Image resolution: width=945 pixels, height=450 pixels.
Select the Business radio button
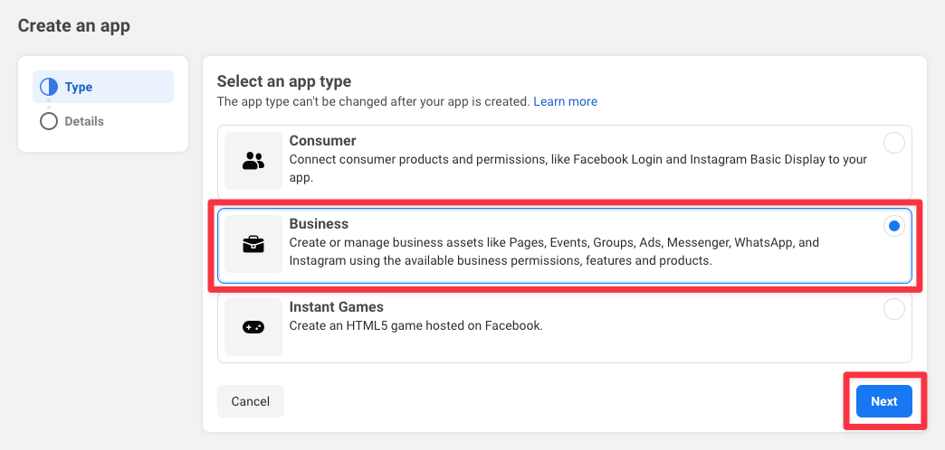893,226
